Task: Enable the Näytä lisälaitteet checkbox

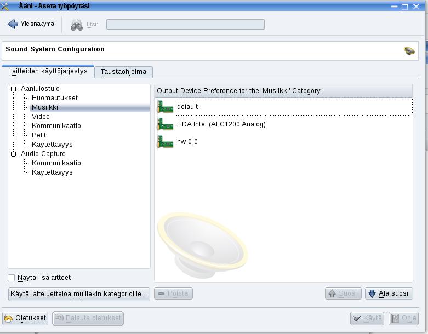Action: coord(11,278)
